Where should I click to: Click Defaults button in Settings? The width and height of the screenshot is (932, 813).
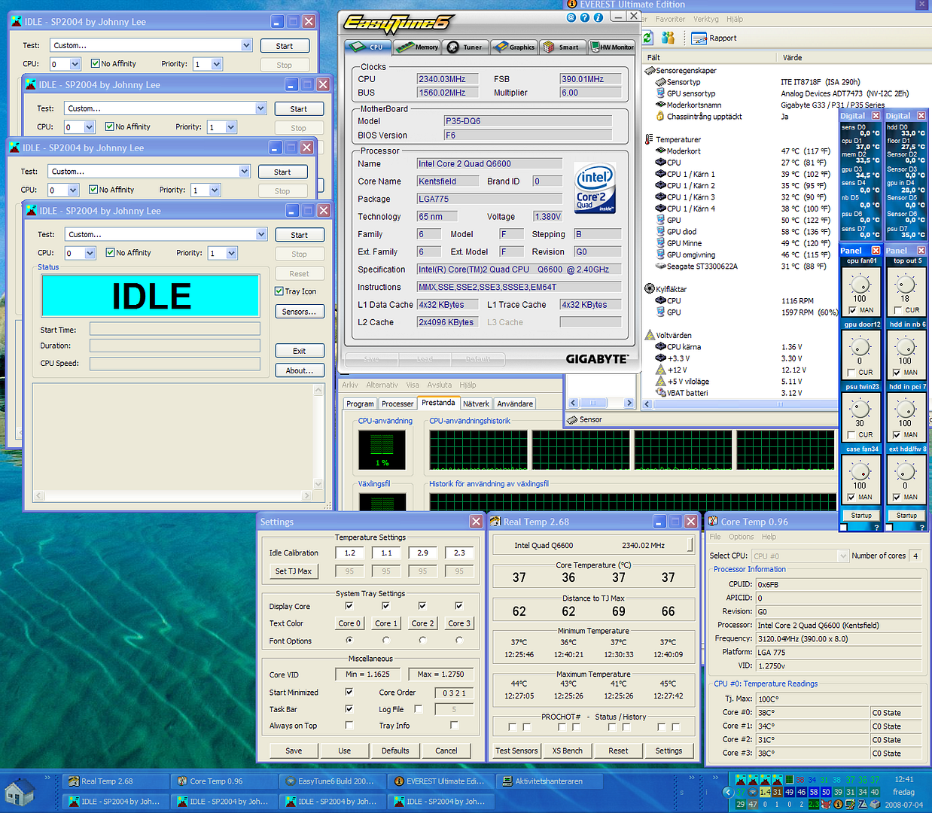(x=395, y=751)
